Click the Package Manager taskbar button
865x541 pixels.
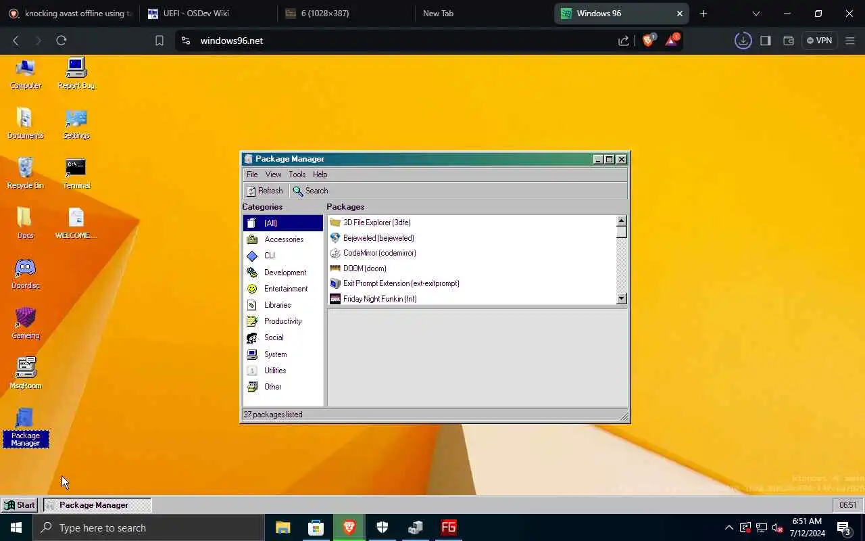(97, 504)
